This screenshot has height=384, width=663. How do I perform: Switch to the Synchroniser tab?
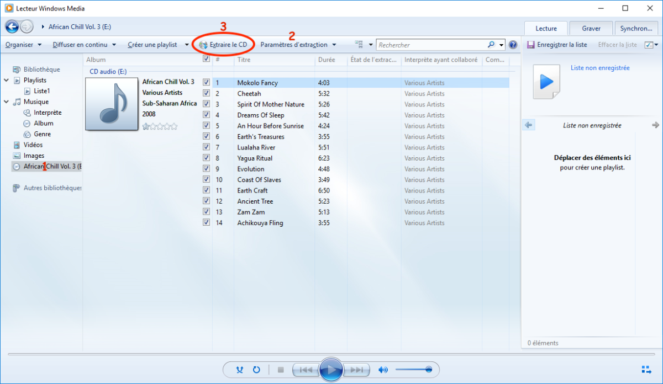(x=636, y=28)
